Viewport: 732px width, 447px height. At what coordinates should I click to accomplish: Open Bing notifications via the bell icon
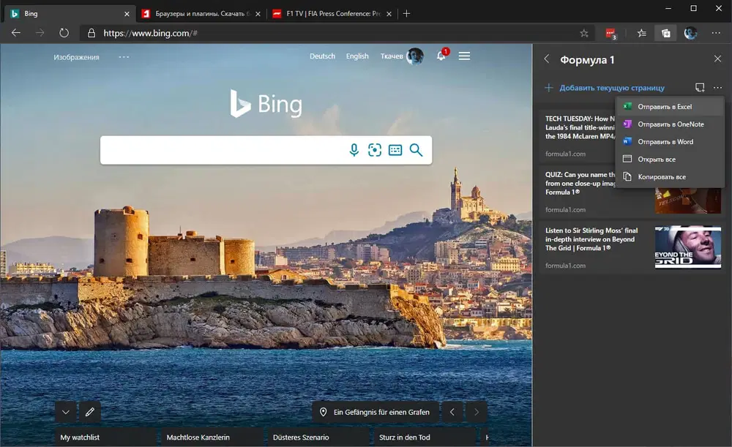tap(440, 56)
